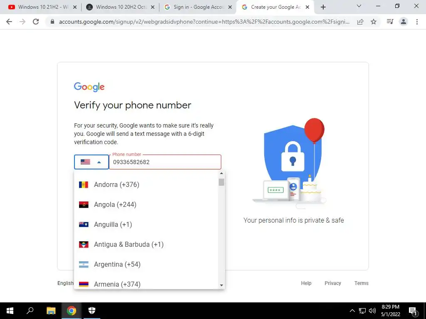Viewport: 426px width, 319px height.
Task: Open the Chrome profile avatar icon
Action: click(404, 22)
